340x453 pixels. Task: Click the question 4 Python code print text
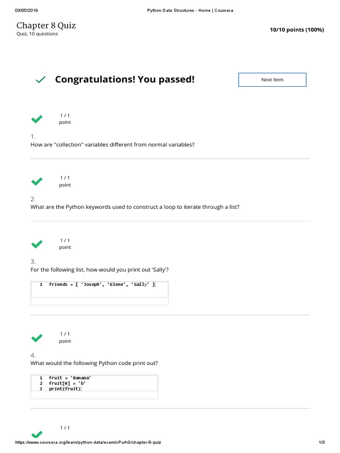[94, 363]
